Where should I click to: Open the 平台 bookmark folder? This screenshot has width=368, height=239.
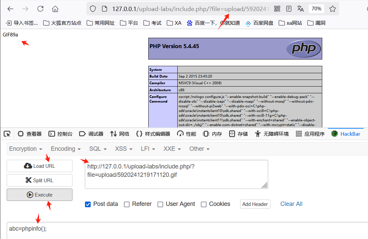click(x=129, y=23)
